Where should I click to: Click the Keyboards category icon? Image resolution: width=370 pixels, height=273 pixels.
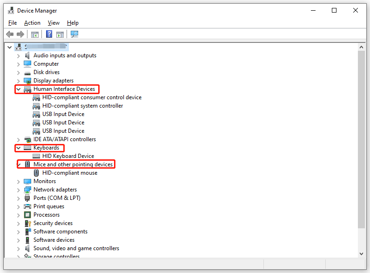pos(27,148)
